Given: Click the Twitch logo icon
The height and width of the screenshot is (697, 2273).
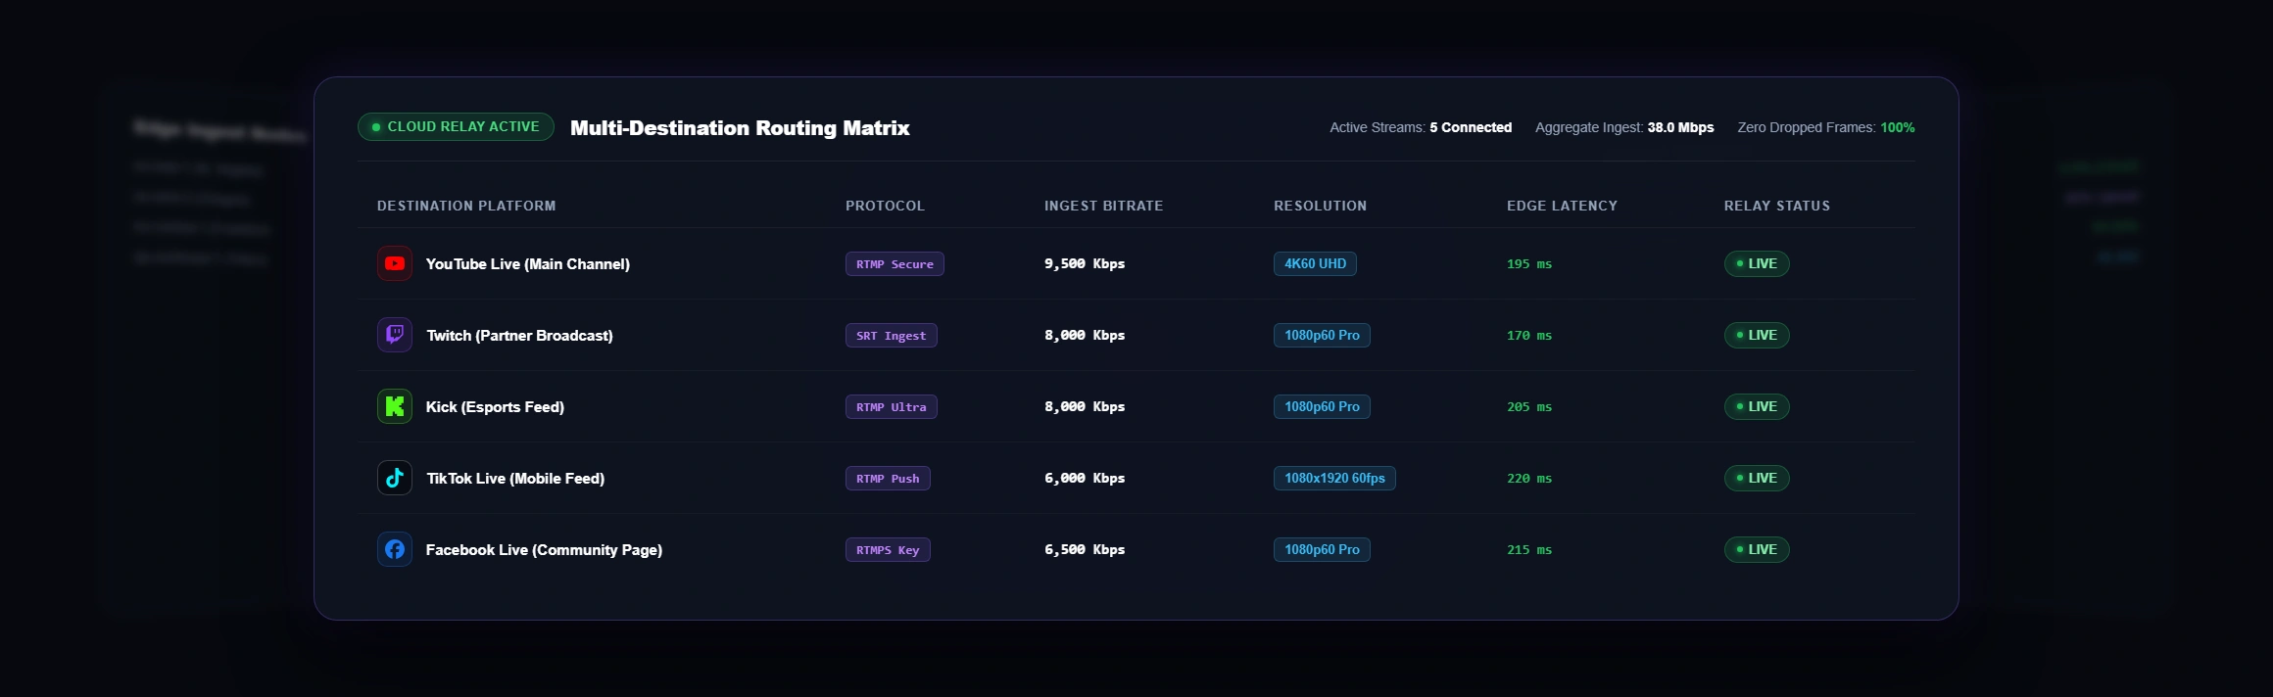Looking at the screenshot, I should (395, 335).
